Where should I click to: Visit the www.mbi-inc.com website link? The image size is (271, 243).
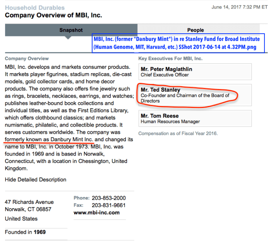[96, 212]
